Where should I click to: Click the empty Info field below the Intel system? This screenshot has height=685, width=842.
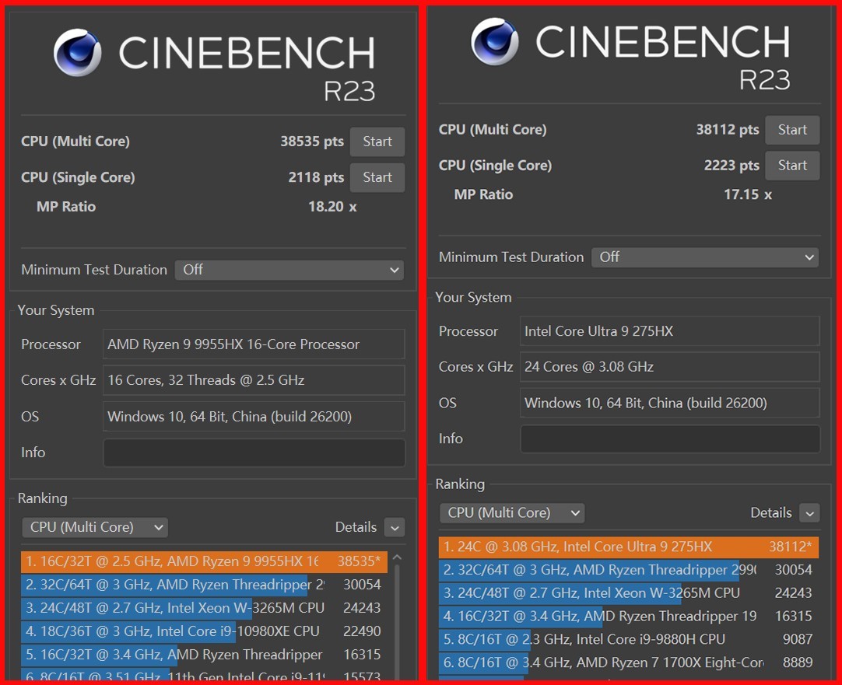669,439
